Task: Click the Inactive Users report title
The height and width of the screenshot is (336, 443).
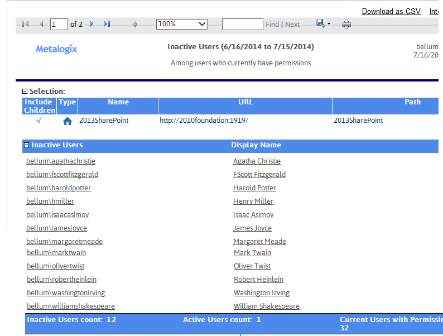Action: (240, 47)
